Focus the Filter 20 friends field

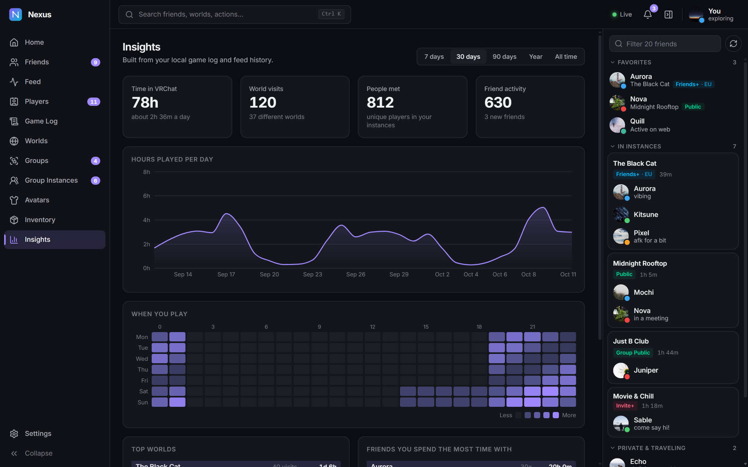click(665, 44)
